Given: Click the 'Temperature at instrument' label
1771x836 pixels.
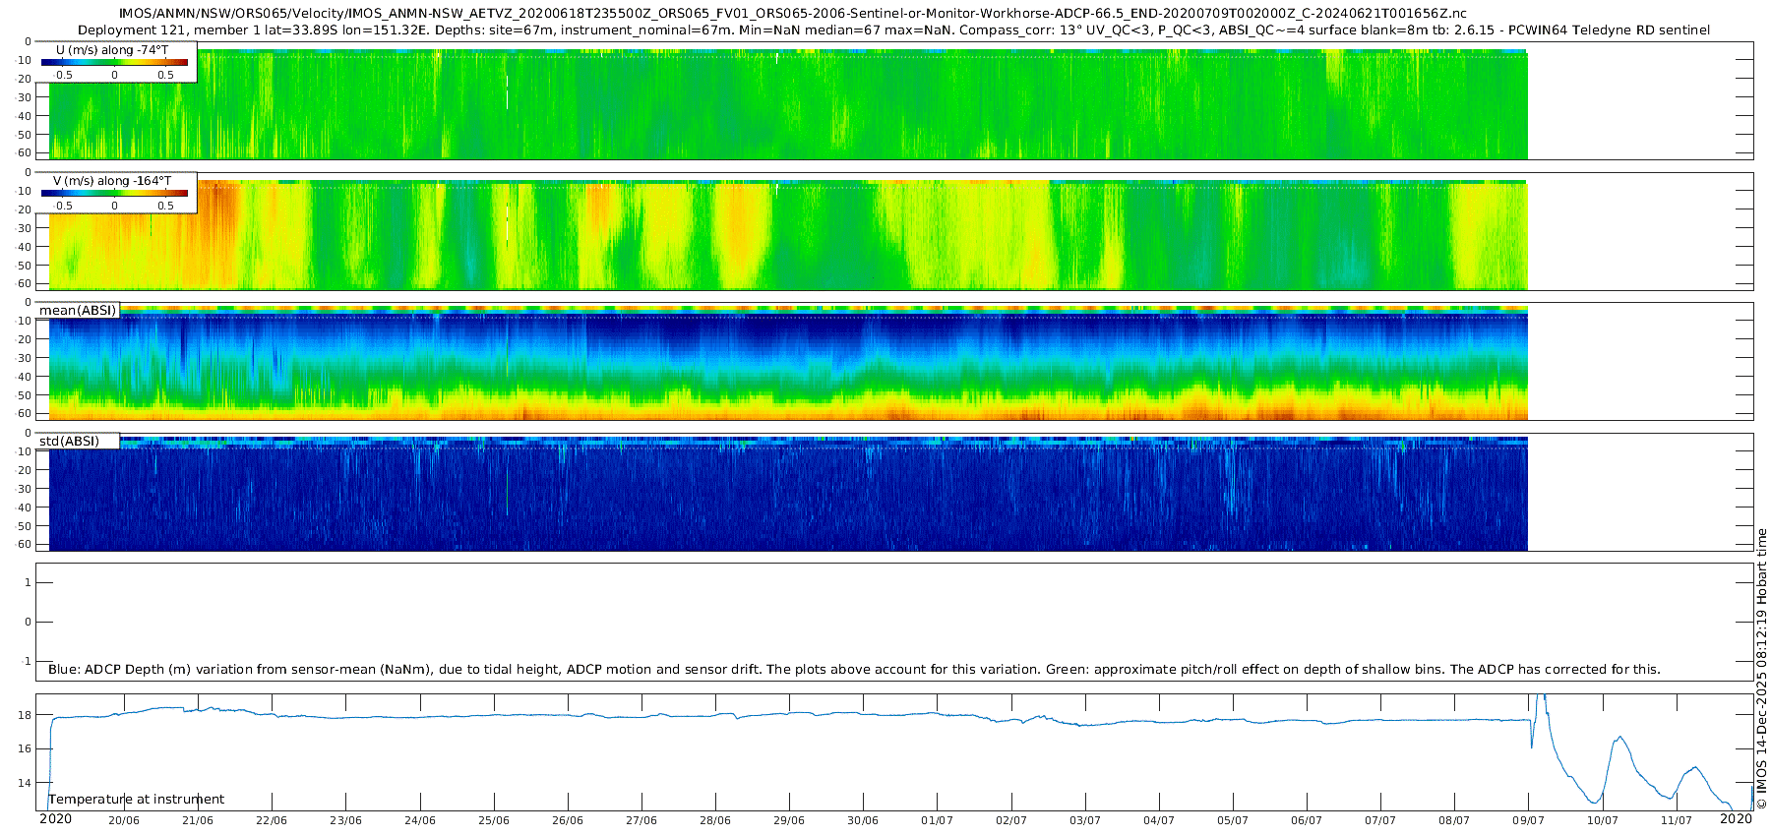Looking at the screenshot, I should point(137,800).
